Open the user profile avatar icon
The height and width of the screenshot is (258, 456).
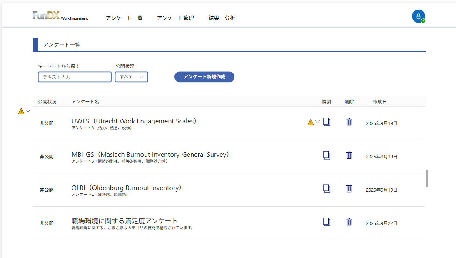418,16
